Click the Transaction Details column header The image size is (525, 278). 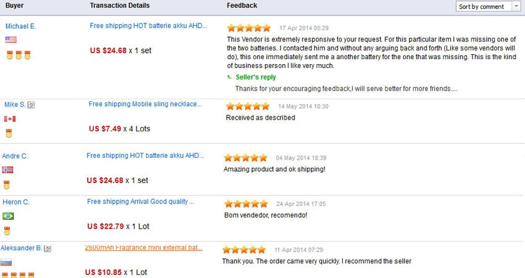click(119, 6)
